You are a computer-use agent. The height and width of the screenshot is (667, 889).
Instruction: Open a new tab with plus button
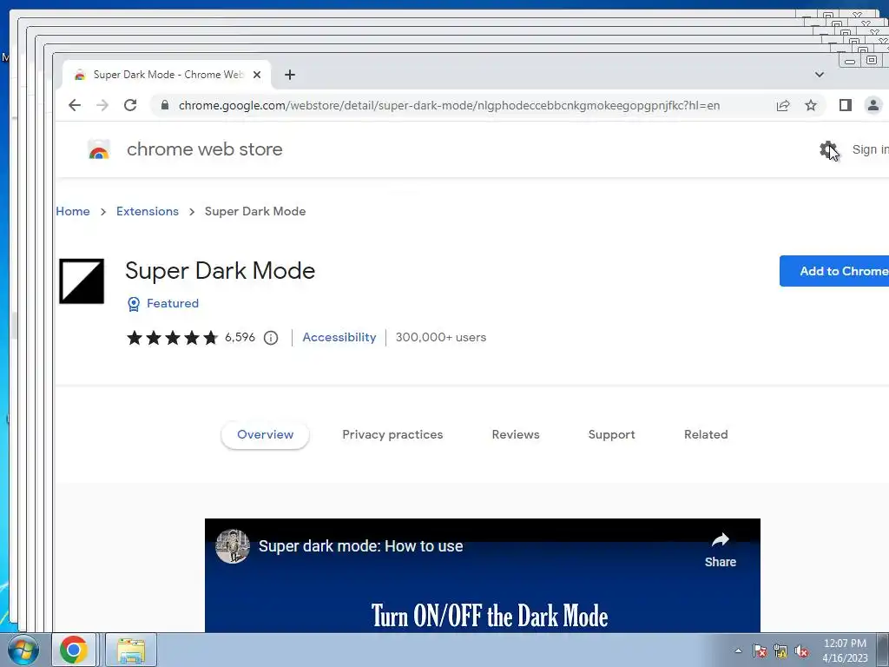pyautogui.click(x=290, y=75)
